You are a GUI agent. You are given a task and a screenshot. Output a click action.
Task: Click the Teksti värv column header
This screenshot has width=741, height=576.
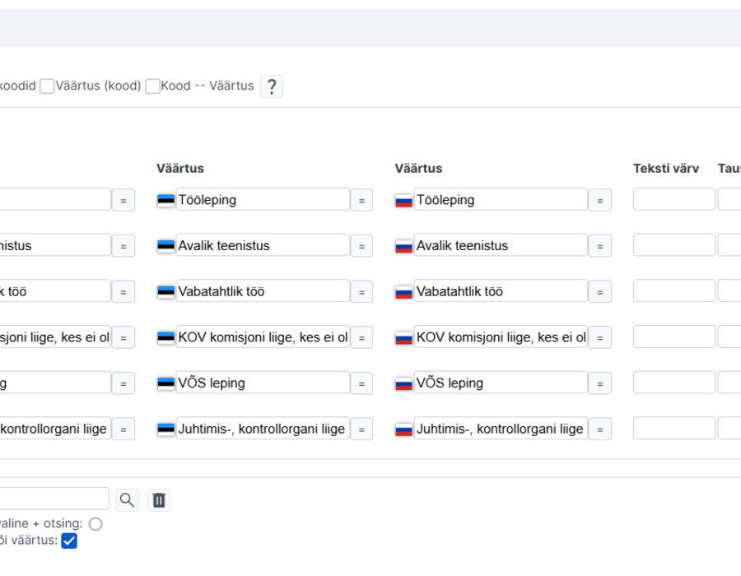(x=666, y=169)
